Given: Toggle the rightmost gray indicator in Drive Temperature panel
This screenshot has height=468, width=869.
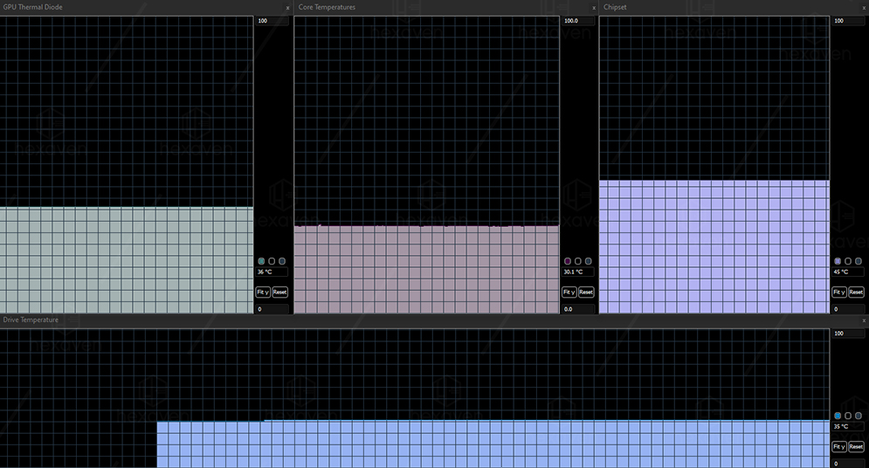Looking at the screenshot, I should click(x=859, y=416).
